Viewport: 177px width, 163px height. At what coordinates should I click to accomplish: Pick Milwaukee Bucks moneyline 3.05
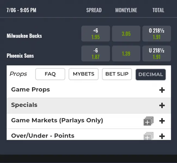pos(126,34)
